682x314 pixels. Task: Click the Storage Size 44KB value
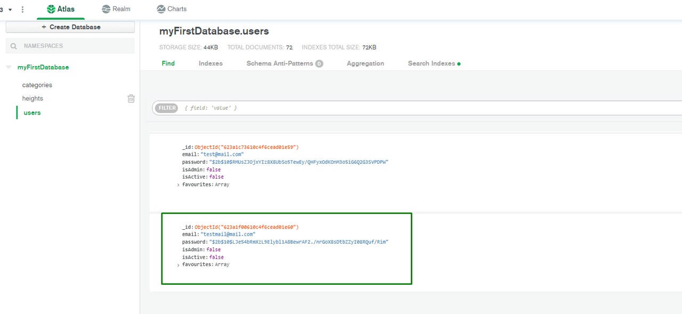pyautogui.click(x=211, y=47)
